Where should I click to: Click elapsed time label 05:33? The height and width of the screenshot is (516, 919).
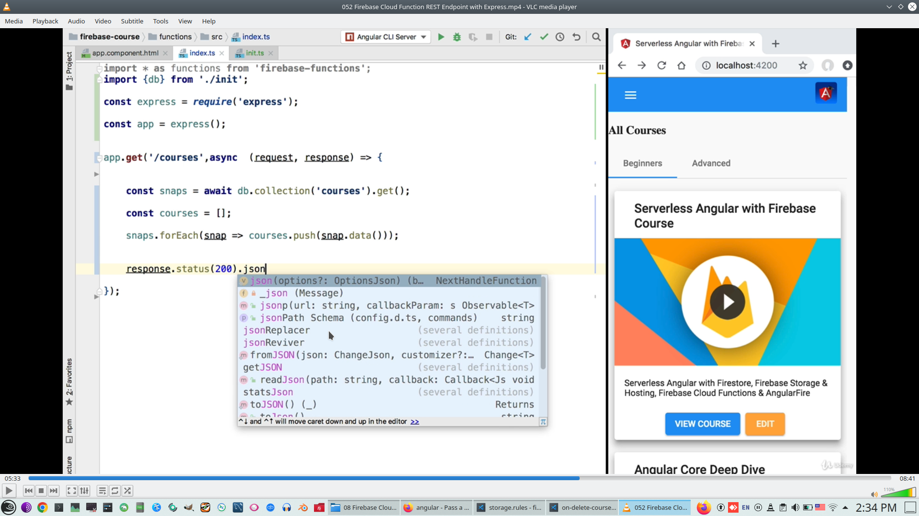12,478
